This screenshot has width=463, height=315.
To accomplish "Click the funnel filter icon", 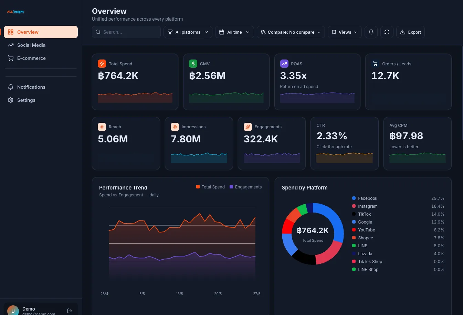I will (170, 32).
